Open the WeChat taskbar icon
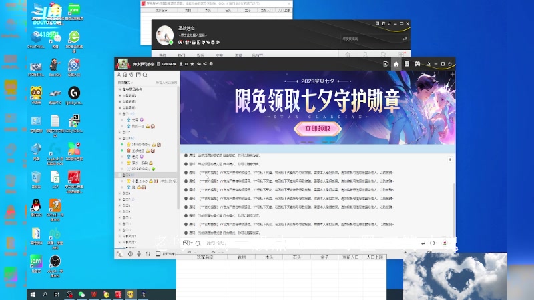The image size is (534, 300). pyautogui.click(x=81, y=294)
